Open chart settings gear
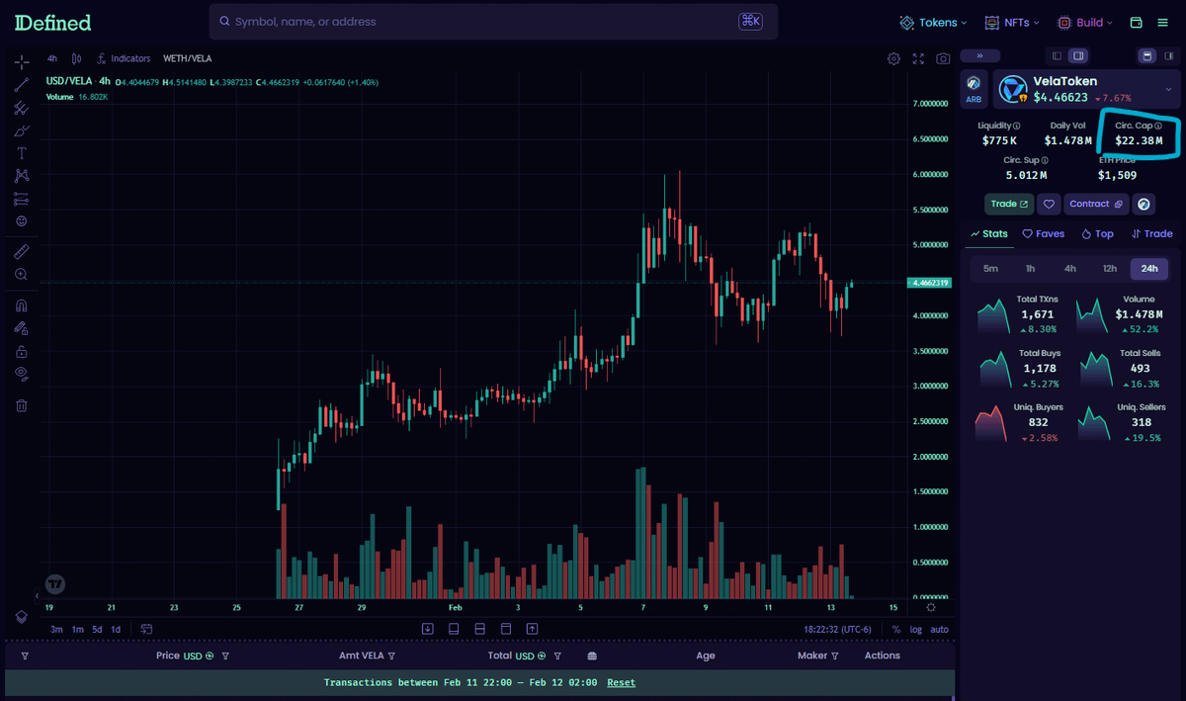 pos(893,59)
